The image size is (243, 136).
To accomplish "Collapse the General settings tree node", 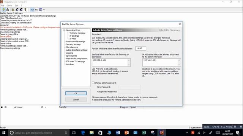I will pyautogui.click(x=64, y=30).
